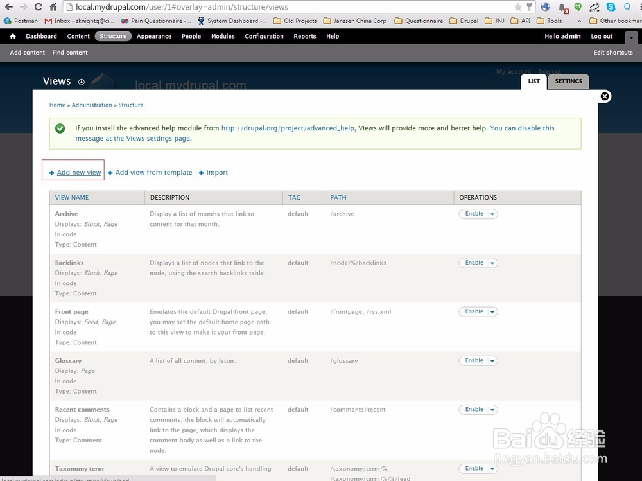Expand the Backlinks row operations dropdown arrow
642x481 pixels.
[492, 263]
